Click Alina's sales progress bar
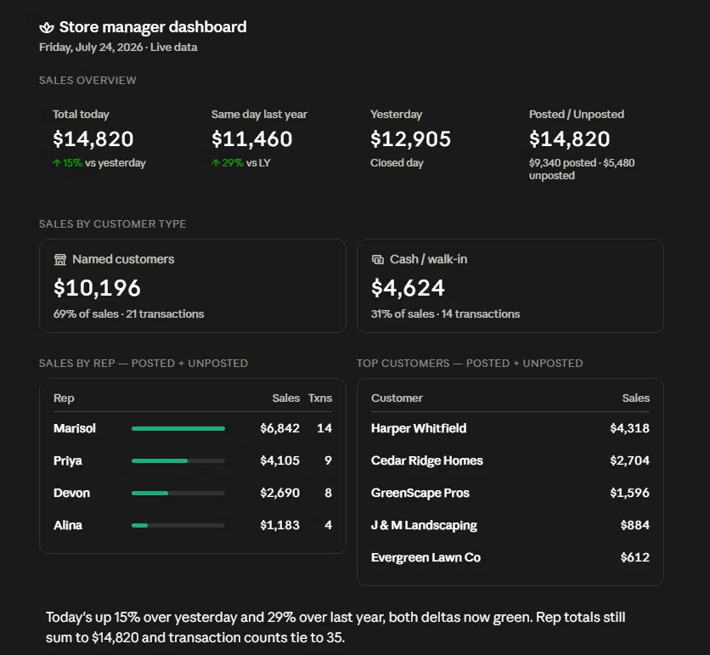The width and height of the screenshot is (710, 655). tap(178, 526)
